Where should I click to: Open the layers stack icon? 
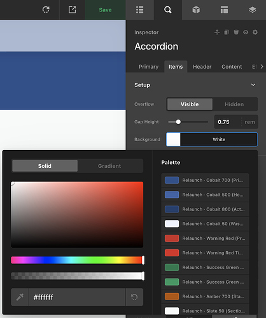pyautogui.click(x=253, y=10)
